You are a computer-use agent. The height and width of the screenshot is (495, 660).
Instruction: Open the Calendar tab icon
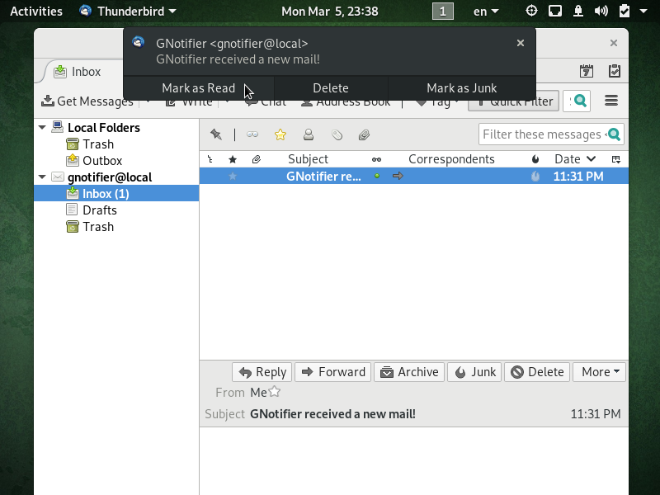pos(587,71)
